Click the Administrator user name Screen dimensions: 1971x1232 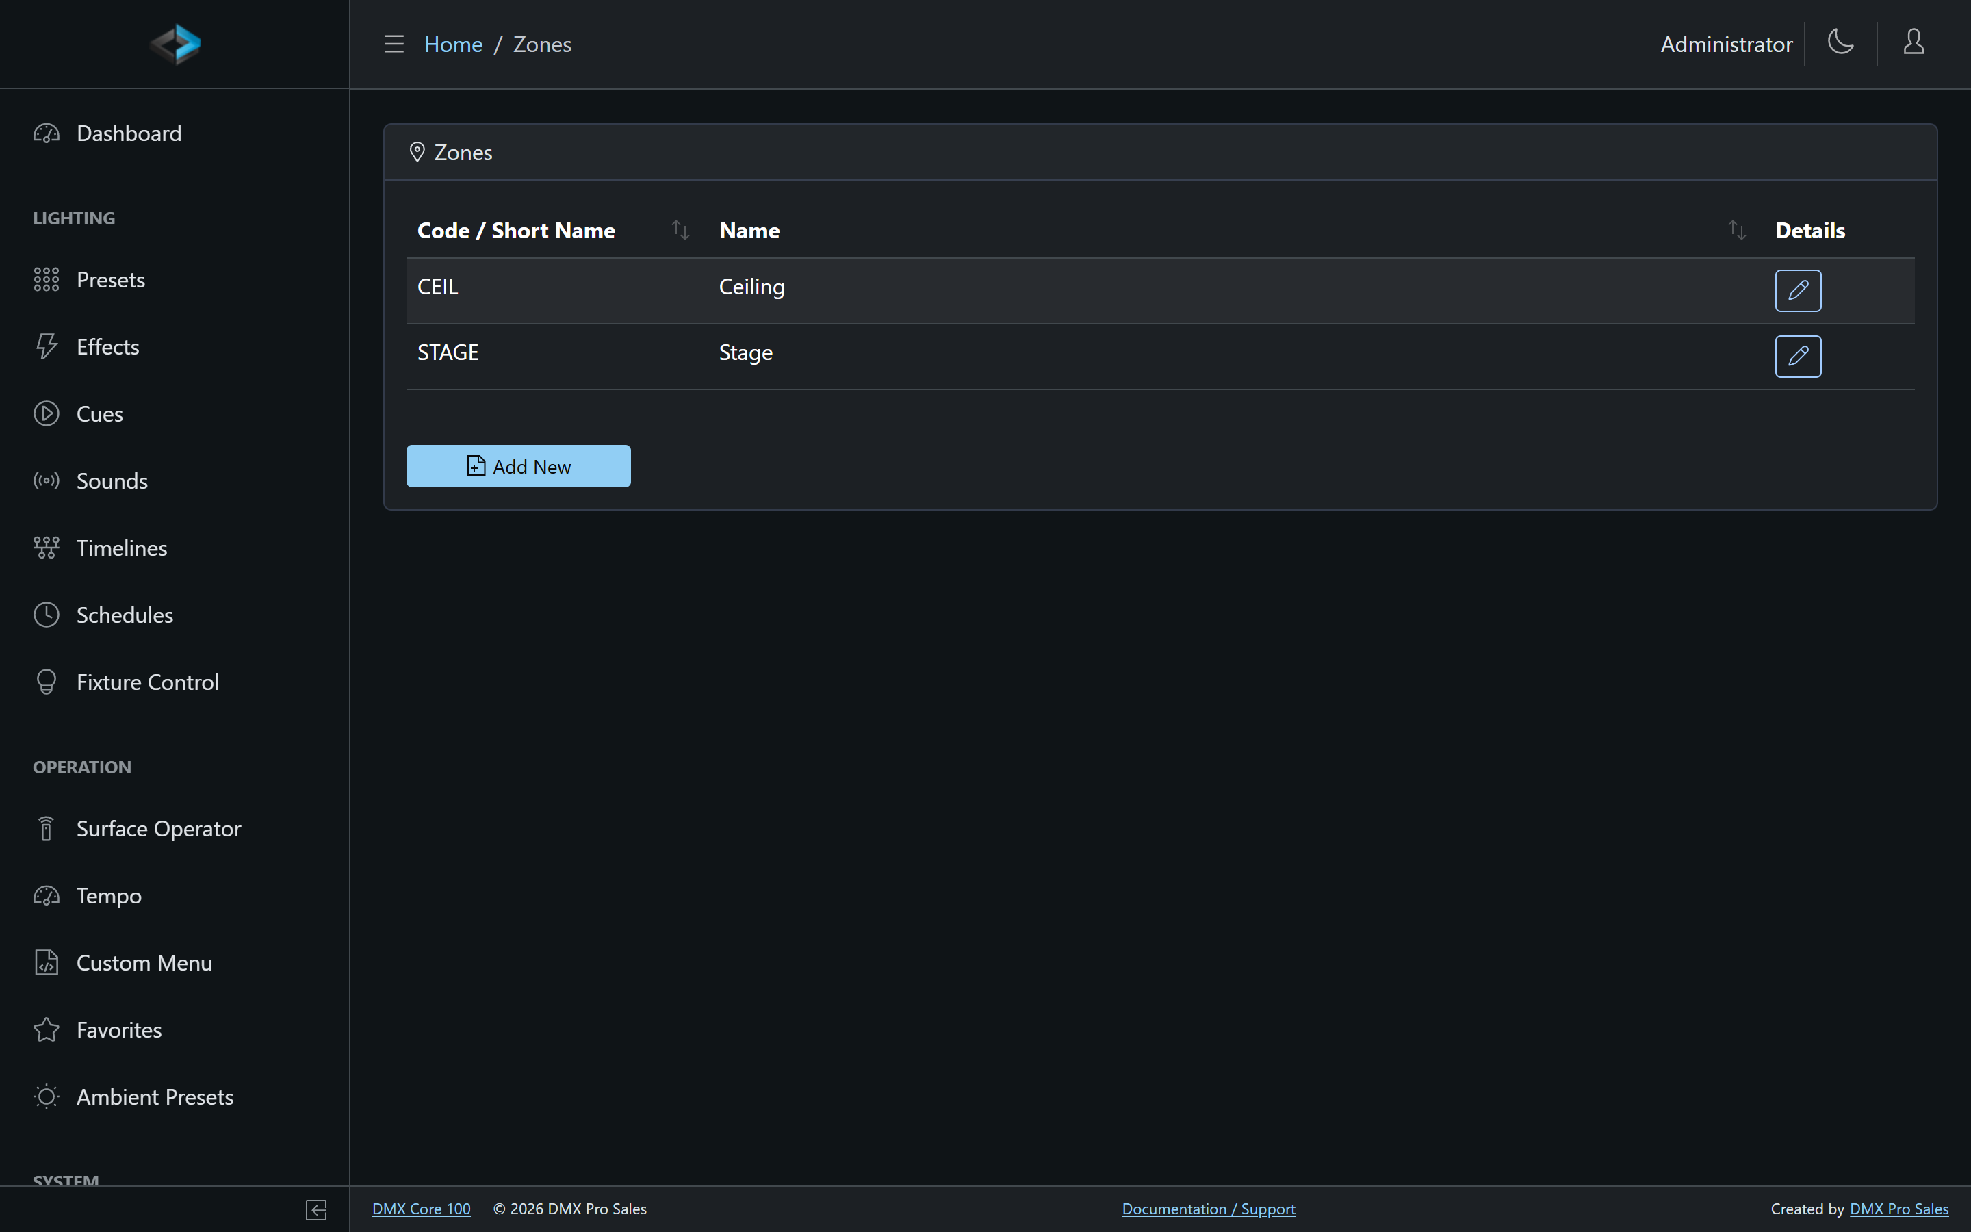pos(1726,44)
